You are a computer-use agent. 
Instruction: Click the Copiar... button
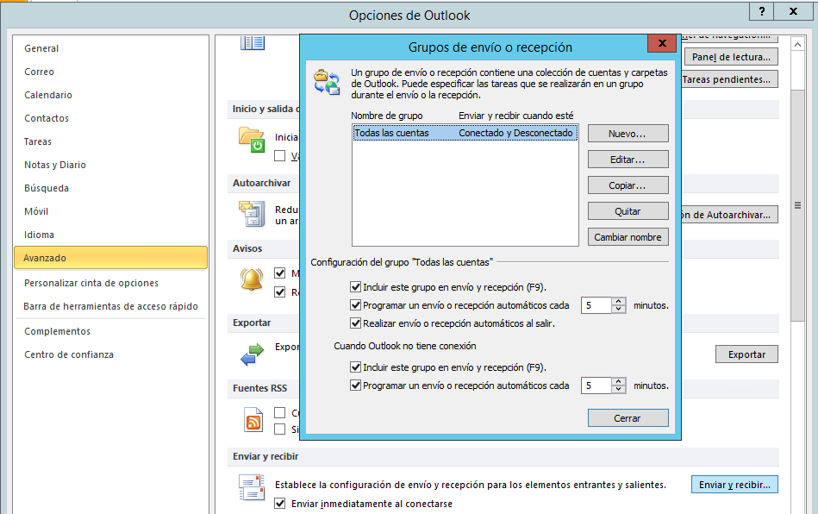[628, 185]
